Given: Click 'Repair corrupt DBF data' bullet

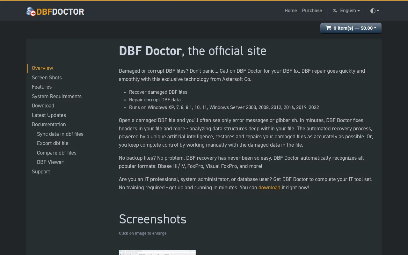Looking at the screenshot, I should [155, 100].
